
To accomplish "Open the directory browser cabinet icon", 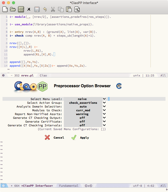I will [21, 10].
